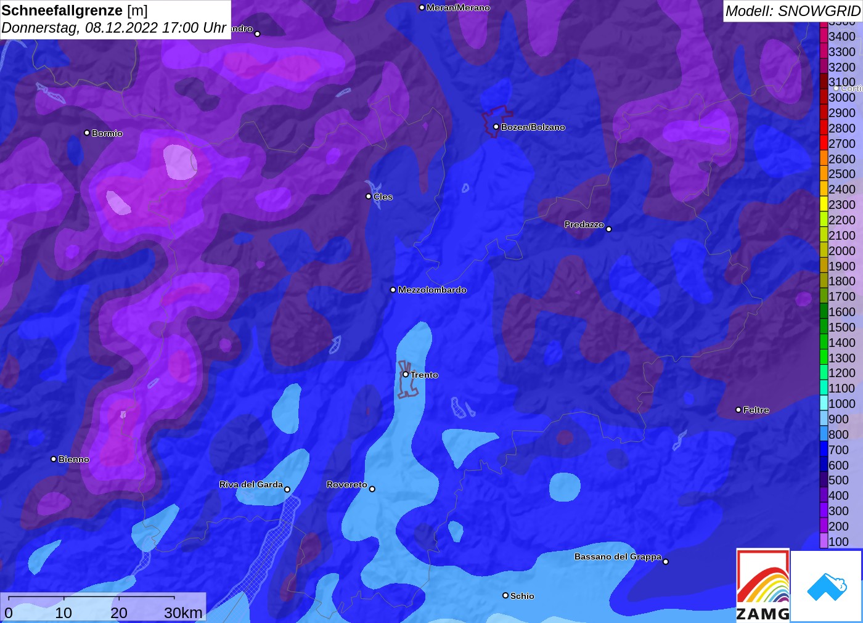Select the Mezzolombardo map label
Viewport: 863px width, 623px height.
[432, 290]
